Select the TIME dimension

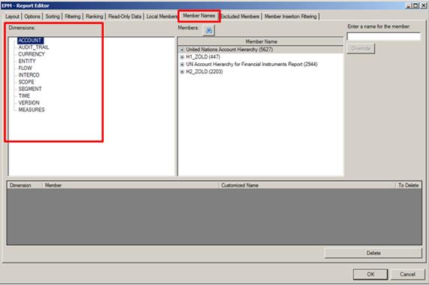24,96
